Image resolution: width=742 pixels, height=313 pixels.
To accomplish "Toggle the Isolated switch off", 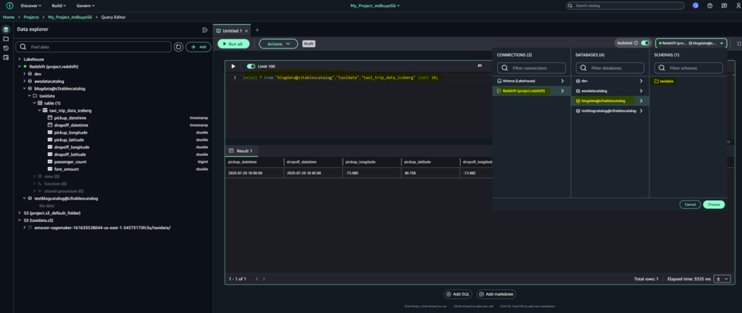I will (645, 43).
